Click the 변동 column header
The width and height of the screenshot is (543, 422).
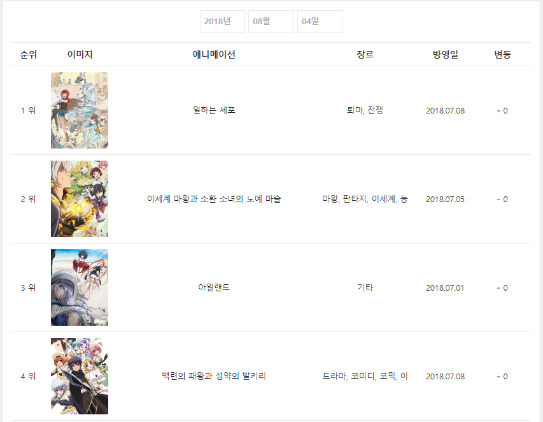pyautogui.click(x=502, y=54)
